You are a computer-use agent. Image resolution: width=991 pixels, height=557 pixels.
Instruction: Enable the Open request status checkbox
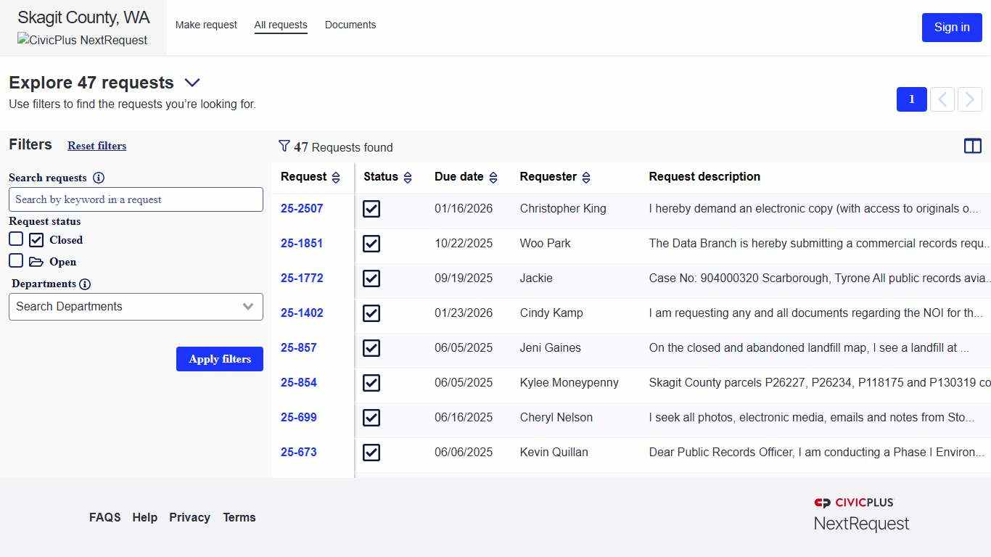point(16,260)
